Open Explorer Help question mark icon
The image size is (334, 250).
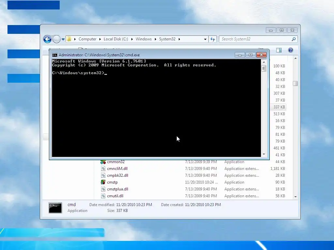click(x=291, y=50)
